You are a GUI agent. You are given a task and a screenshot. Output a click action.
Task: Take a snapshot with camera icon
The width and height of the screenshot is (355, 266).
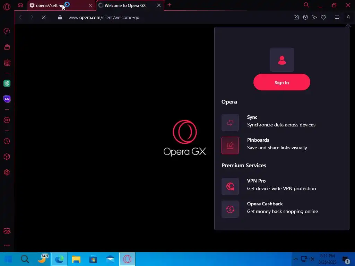click(x=296, y=17)
